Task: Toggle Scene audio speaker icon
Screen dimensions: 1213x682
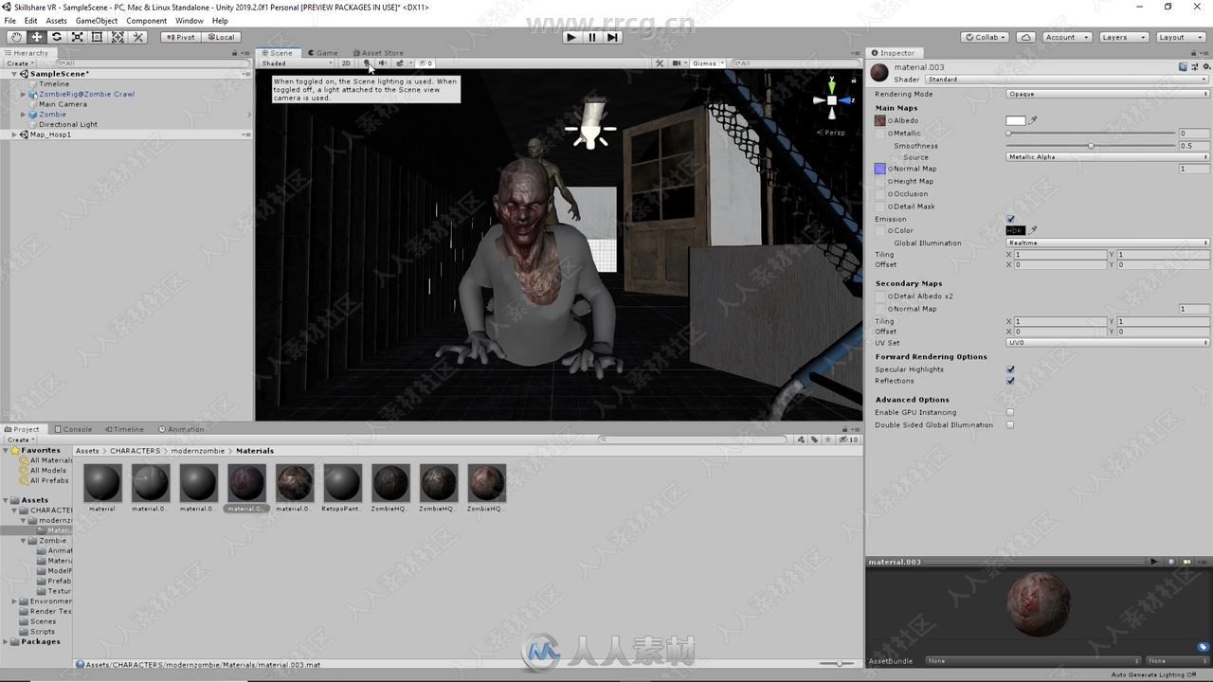Action: [x=382, y=63]
